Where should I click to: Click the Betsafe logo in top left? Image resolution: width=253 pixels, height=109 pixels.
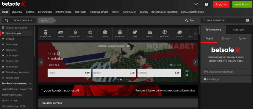coord(14,4)
